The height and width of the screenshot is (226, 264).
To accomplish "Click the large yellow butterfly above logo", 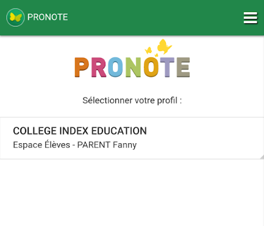I will (164, 46).
